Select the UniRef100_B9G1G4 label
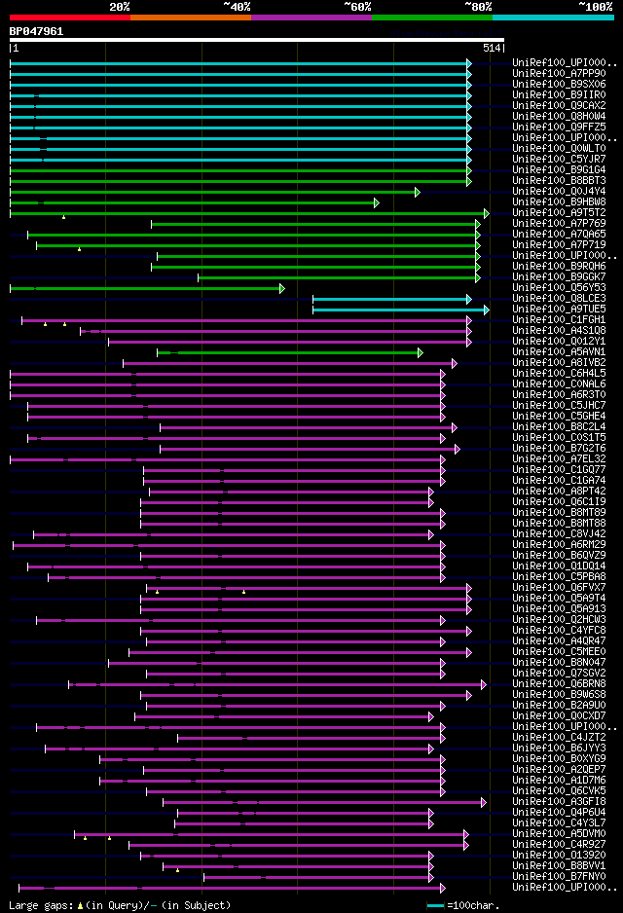 pyautogui.click(x=559, y=170)
